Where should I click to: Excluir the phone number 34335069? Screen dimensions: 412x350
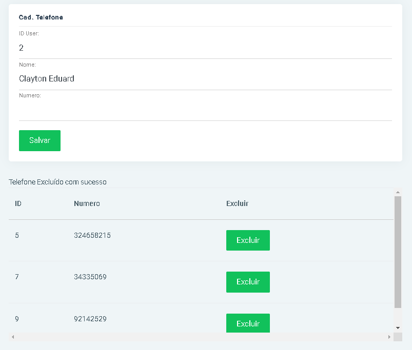click(x=248, y=282)
